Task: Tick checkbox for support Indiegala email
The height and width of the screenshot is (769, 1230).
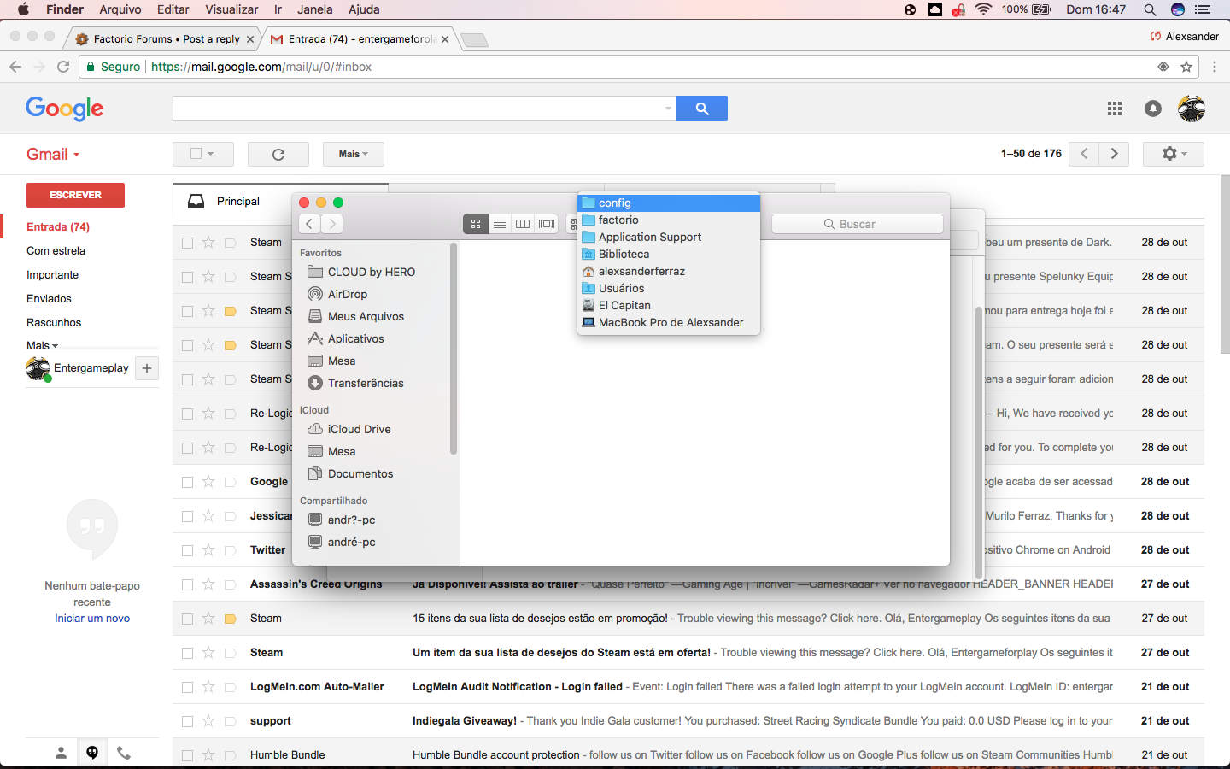Action: pyautogui.click(x=187, y=721)
